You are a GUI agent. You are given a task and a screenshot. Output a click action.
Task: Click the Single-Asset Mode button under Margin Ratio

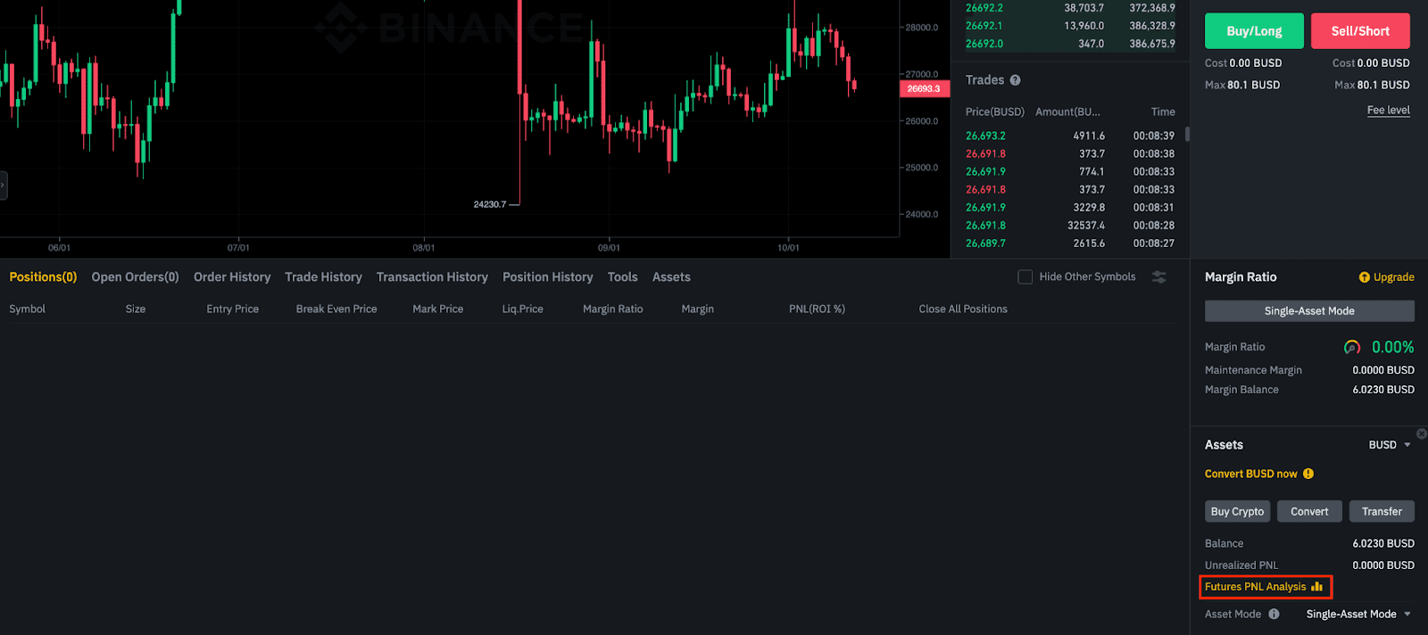click(x=1309, y=311)
